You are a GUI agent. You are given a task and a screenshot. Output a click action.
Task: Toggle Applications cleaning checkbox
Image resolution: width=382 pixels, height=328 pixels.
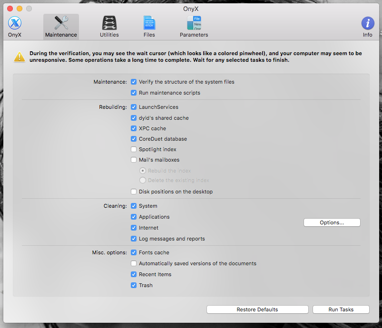click(x=134, y=217)
